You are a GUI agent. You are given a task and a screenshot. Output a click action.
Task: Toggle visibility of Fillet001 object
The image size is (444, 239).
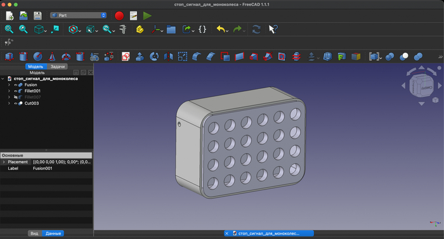pos(16,91)
